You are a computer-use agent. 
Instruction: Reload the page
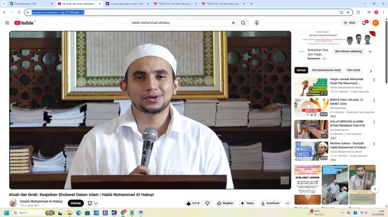(x=19, y=12)
